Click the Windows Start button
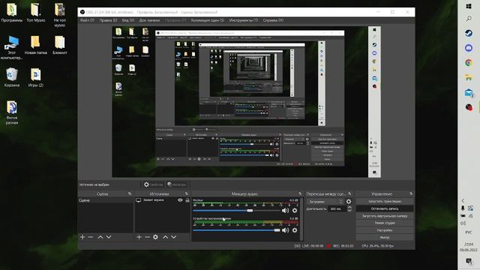This screenshot has width=480, height=270. (x=468, y=6)
